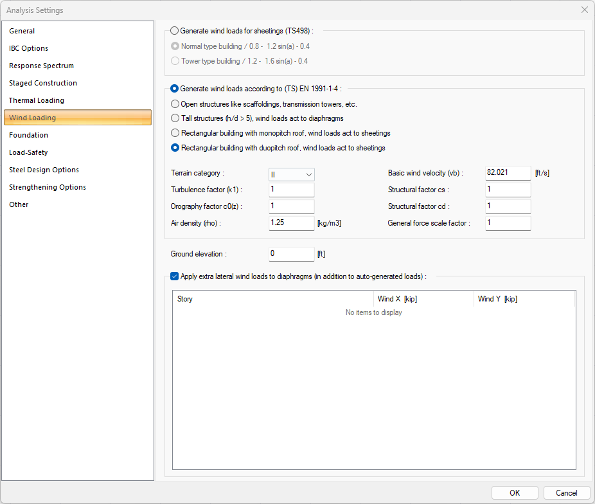The width and height of the screenshot is (595, 504).
Task: Open the Terrain category dropdown
Action: click(292, 174)
